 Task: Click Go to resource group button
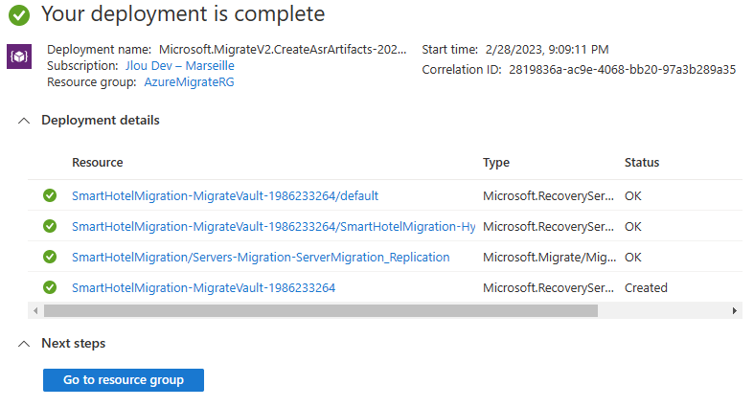point(124,380)
